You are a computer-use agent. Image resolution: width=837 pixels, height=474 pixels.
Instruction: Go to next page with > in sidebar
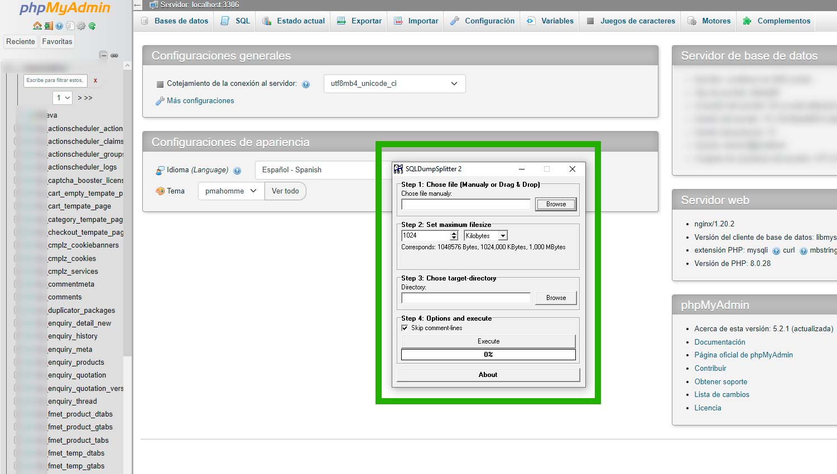pyautogui.click(x=80, y=98)
